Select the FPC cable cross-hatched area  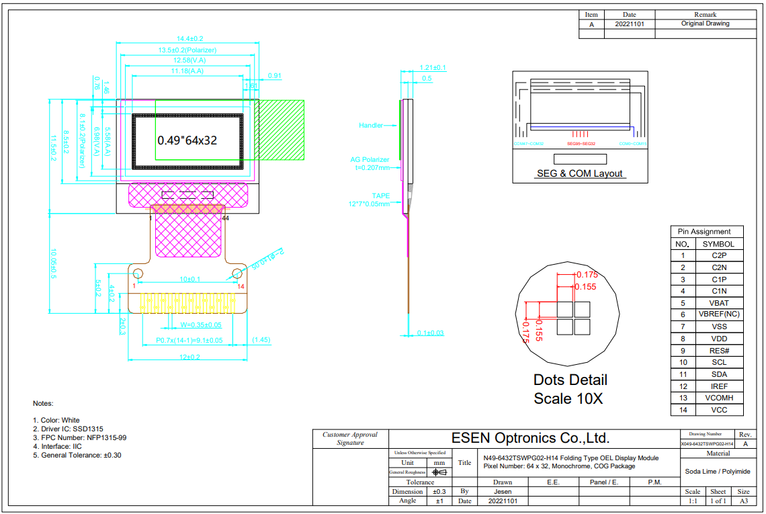(188, 235)
